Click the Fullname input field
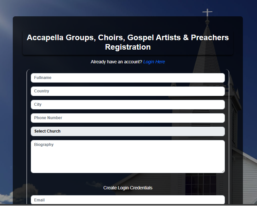Viewport: 257px width, 206px height. coord(128,78)
